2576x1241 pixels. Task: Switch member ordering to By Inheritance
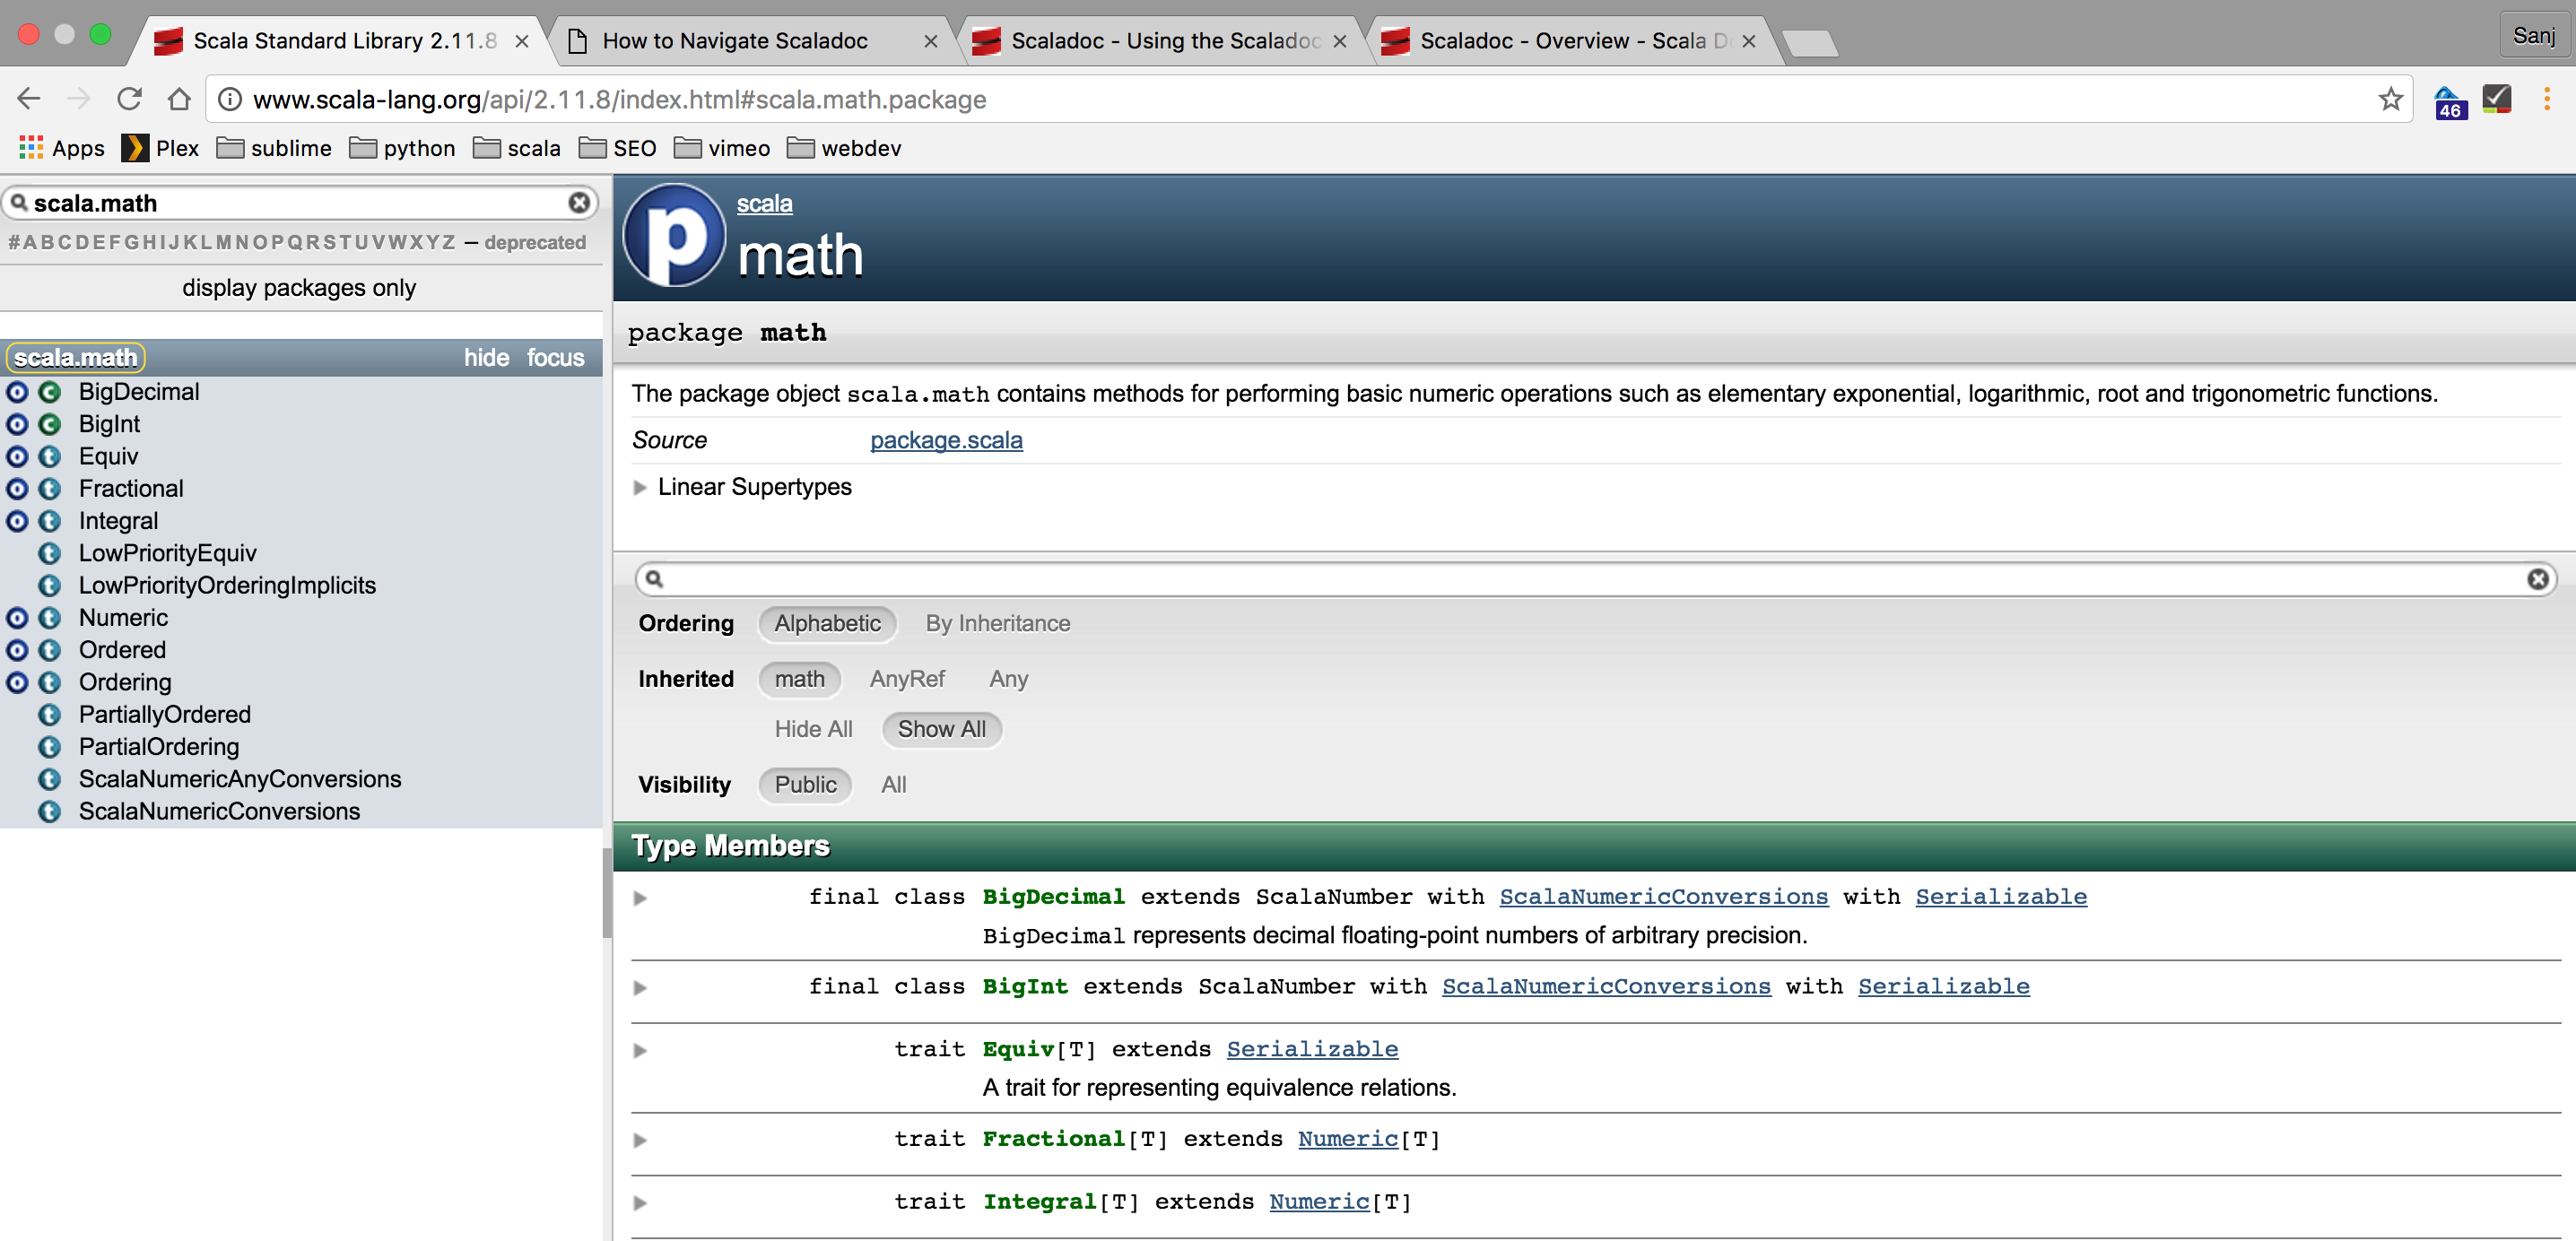(997, 623)
